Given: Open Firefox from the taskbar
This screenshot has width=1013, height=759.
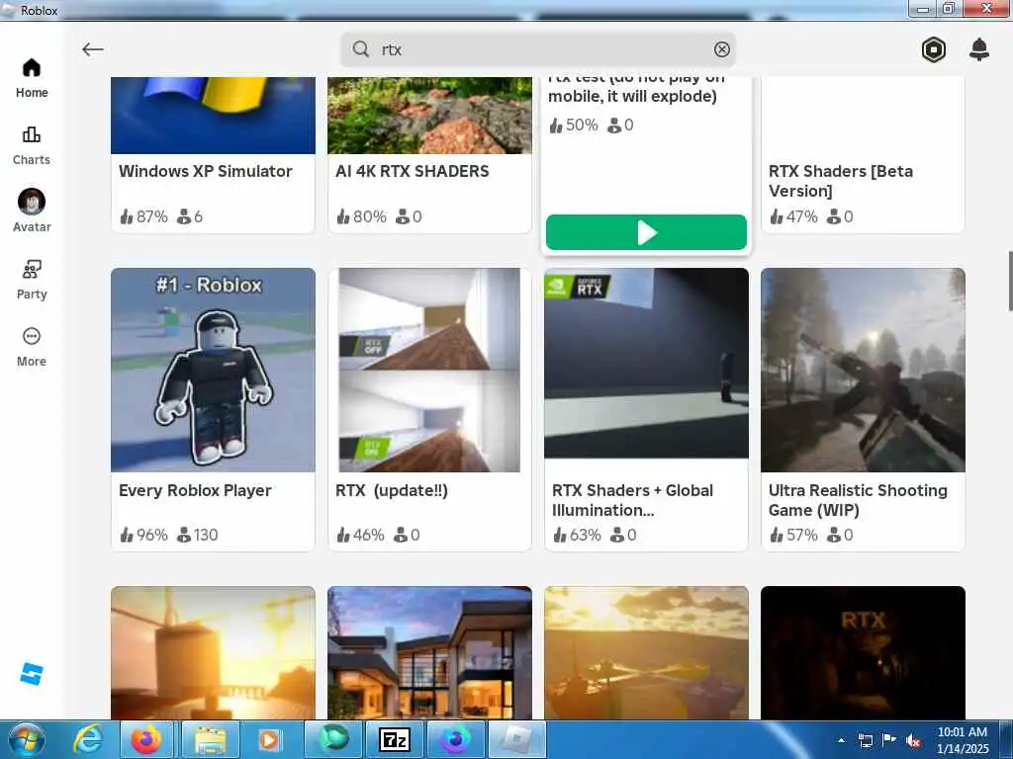Looking at the screenshot, I should tap(146, 739).
